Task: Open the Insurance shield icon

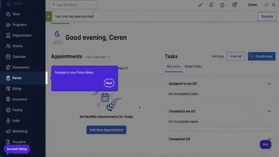Action: 8,99
